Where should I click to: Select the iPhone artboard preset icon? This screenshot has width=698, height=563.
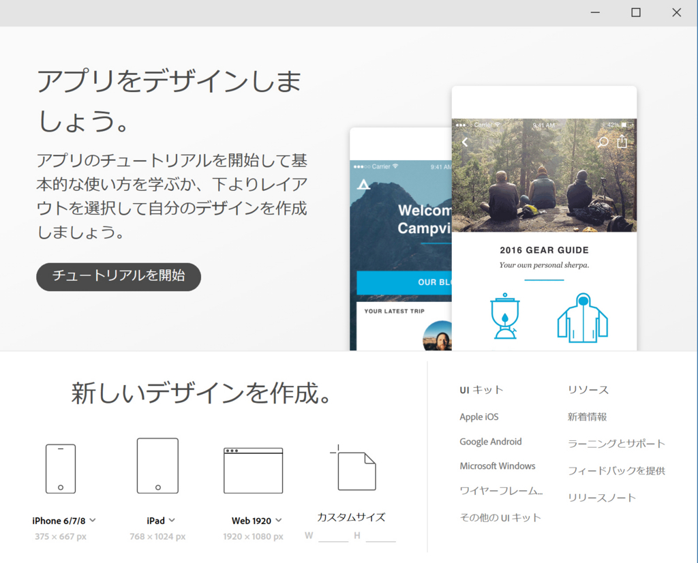pyautogui.click(x=61, y=469)
